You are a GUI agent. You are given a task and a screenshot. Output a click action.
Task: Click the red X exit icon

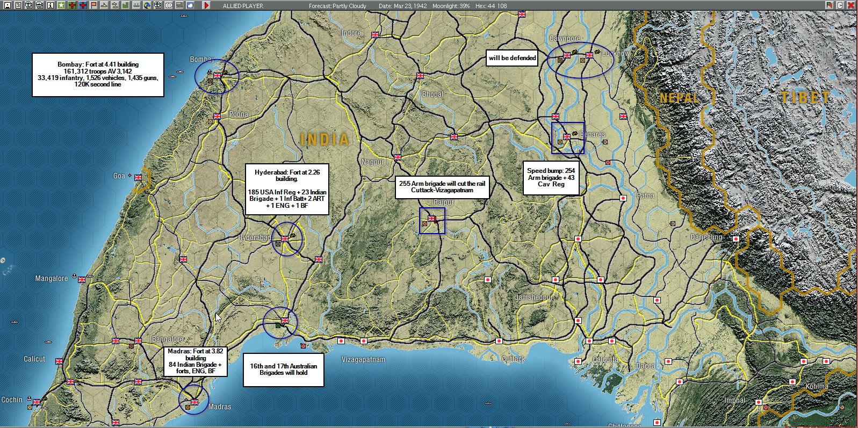pos(850,5)
